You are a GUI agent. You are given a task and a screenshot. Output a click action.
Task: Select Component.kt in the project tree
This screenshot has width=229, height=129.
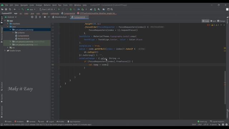point(23,36)
